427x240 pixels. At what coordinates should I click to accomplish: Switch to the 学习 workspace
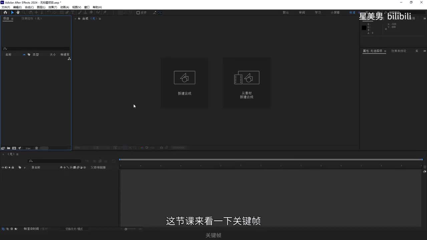coord(318,13)
